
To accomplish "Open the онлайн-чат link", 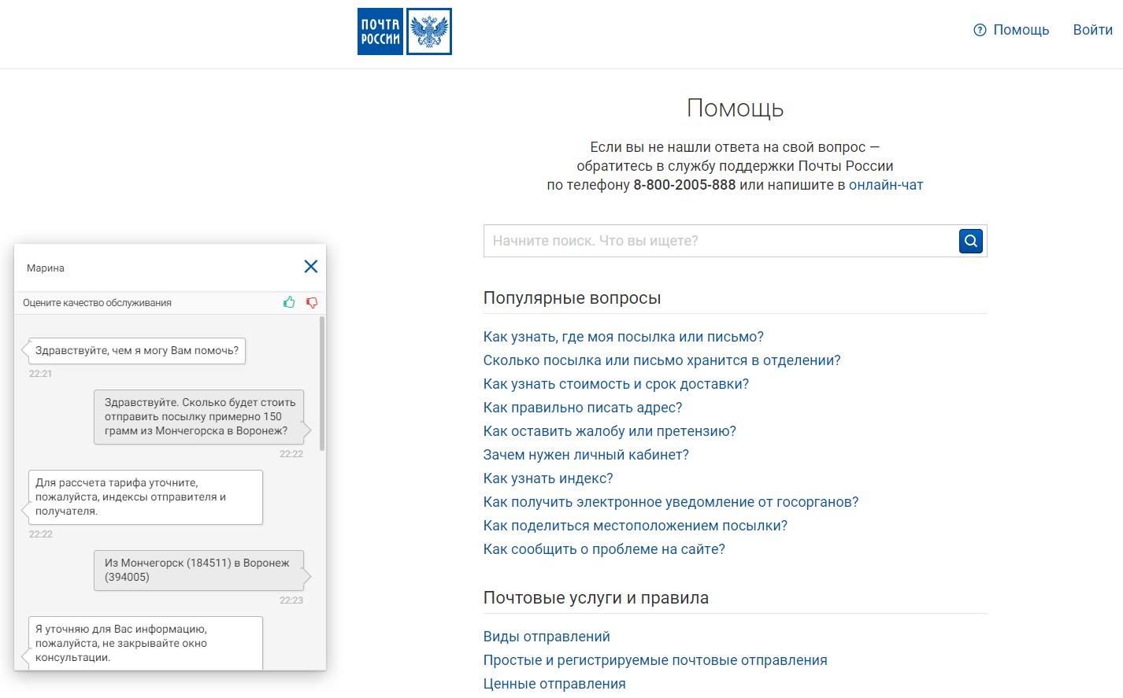I will pos(886,185).
